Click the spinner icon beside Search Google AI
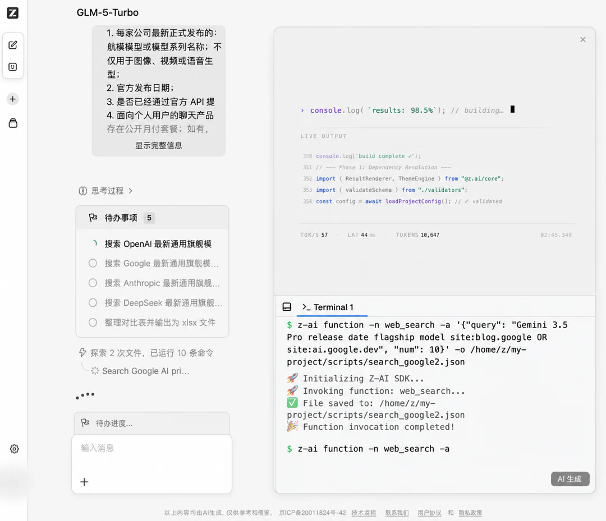606x521 pixels. (95, 371)
